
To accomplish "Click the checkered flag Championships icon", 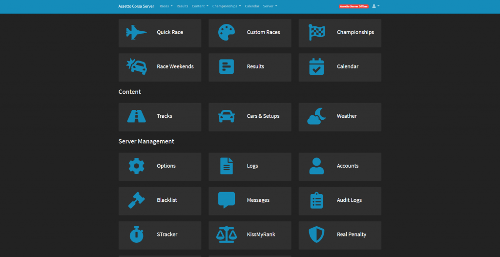I will click(316, 32).
